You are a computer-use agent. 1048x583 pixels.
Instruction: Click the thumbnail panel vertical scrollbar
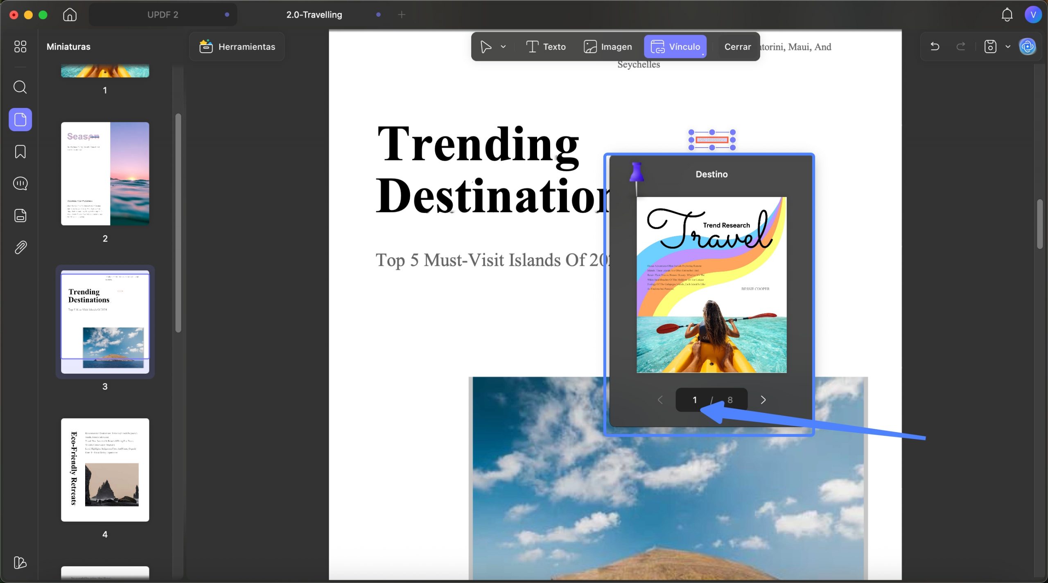[x=178, y=223]
